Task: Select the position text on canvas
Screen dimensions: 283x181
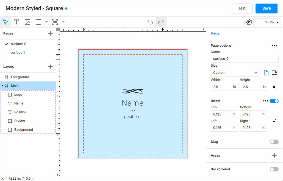Action: [x=132, y=117]
